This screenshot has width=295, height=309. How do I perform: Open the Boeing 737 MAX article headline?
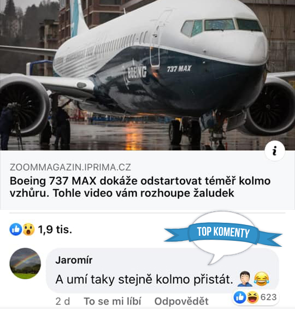[140, 187]
